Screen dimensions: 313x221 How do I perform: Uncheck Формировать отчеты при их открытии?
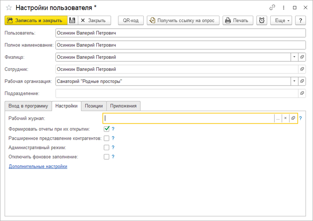click(x=106, y=129)
